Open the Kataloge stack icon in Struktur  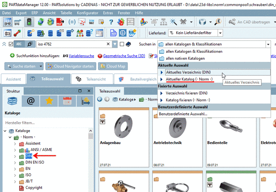(12, 101)
